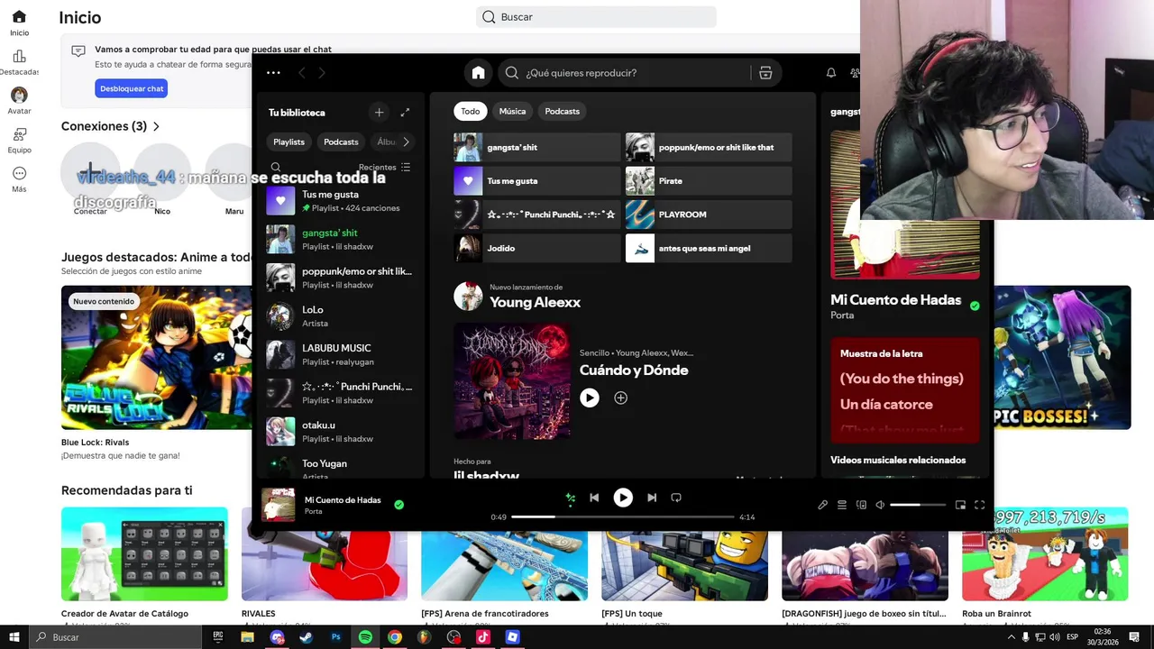Skip to the previous track
This screenshot has height=649, width=1154.
[594, 498]
